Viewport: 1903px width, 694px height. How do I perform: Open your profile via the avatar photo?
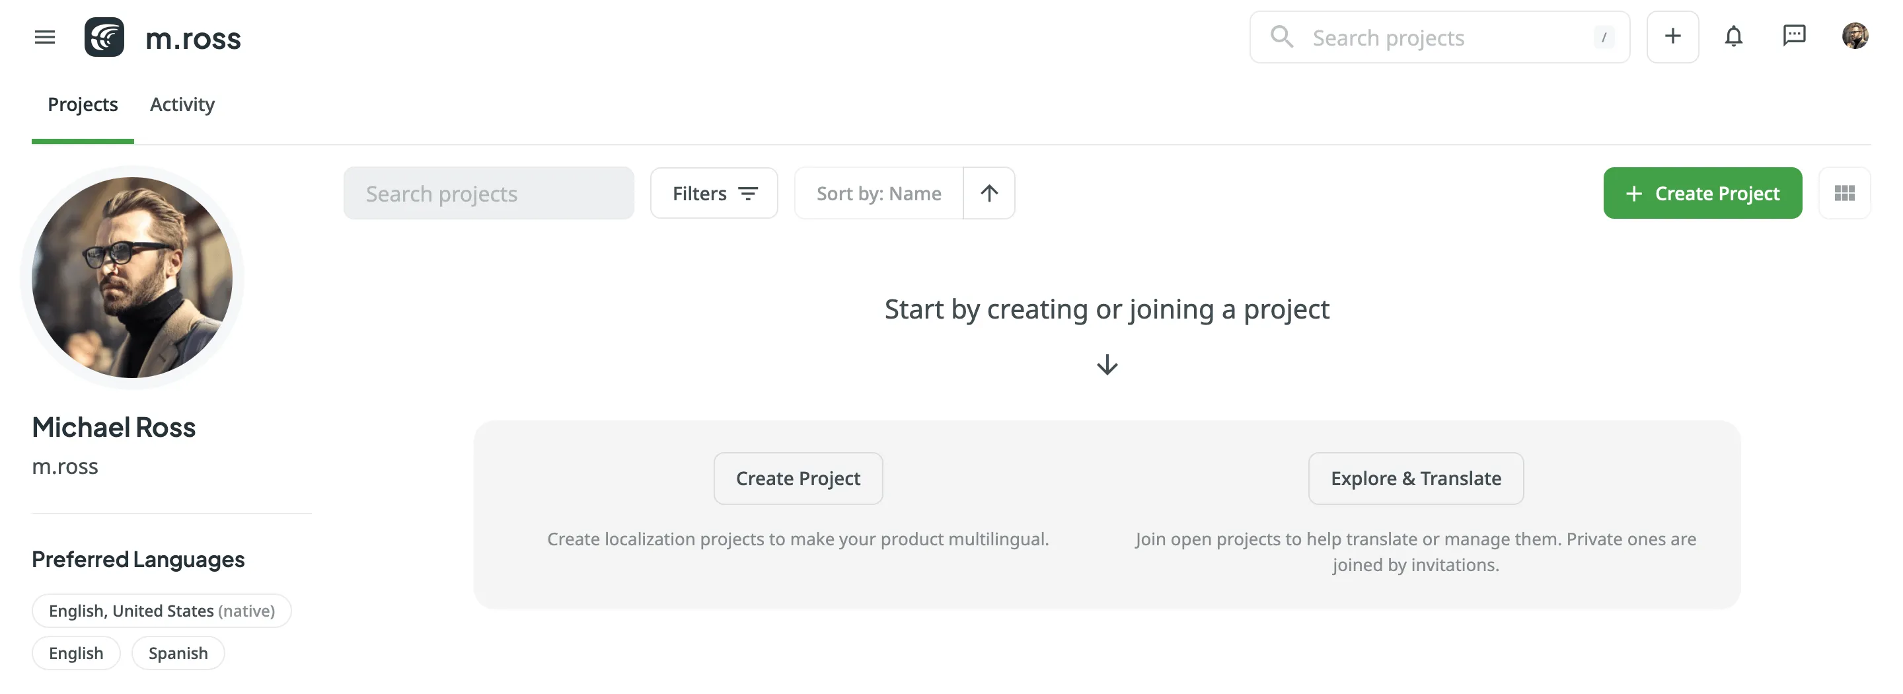click(1855, 36)
